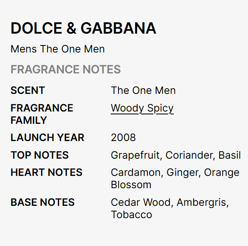248x246 pixels.
Task: Open the Woody Spicy fragrance family link
Action: pyautogui.click(x=142, y=108)
